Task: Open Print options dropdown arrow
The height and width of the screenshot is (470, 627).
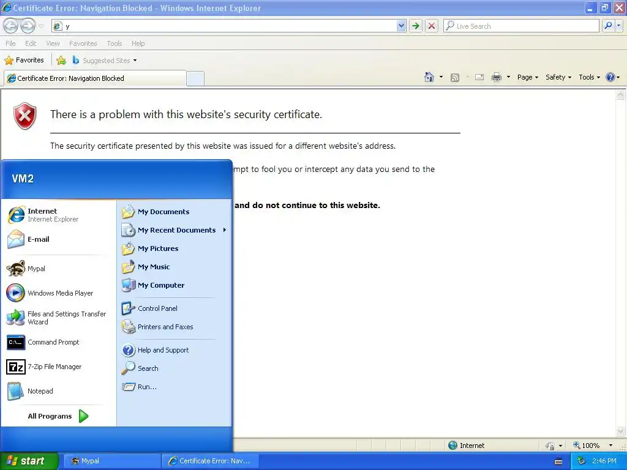Action: 508,77
